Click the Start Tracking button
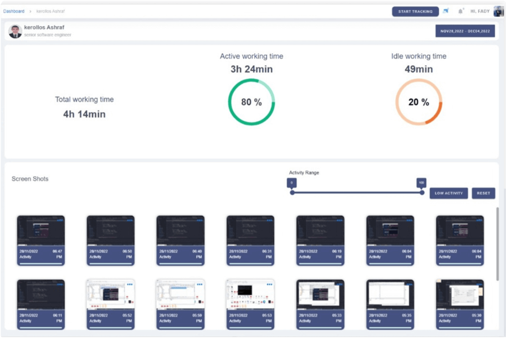Image resolution: width=506 pixels, height=339 pixels. click(415, 11)
